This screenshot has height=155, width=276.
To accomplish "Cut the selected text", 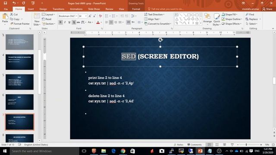I will click(x=14, y=14).
